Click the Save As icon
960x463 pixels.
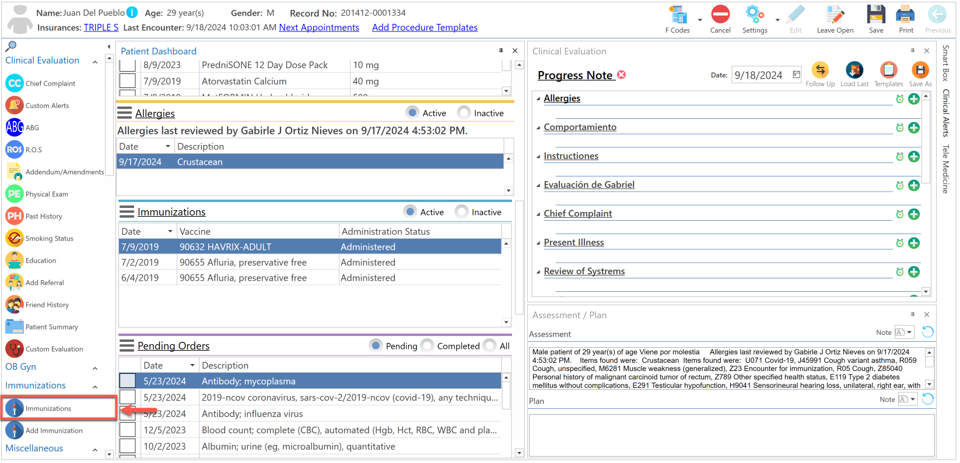click(920, 70)
